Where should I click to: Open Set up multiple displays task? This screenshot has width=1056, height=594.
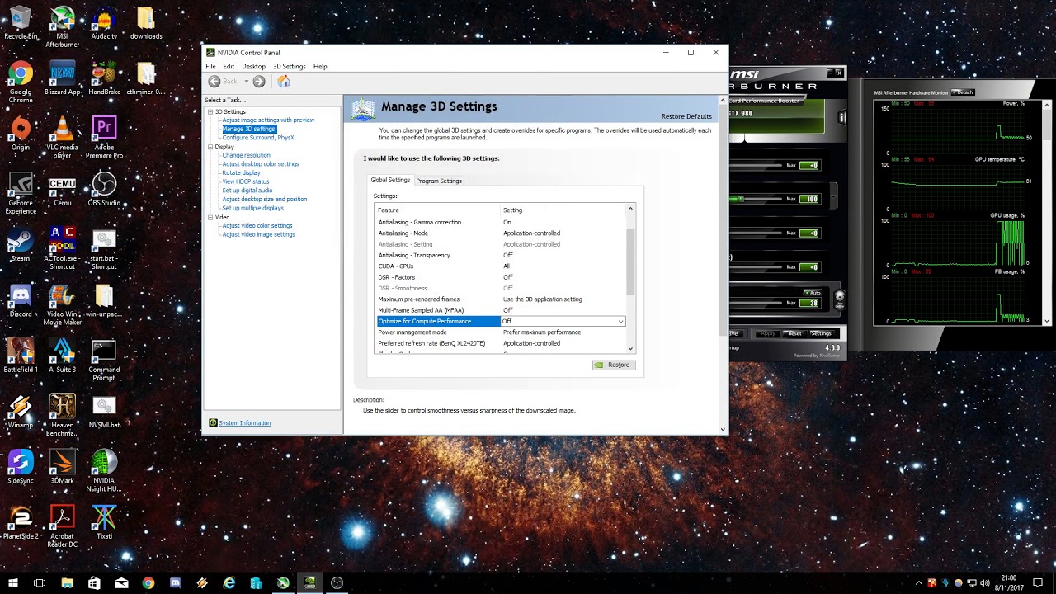(252, 208)
